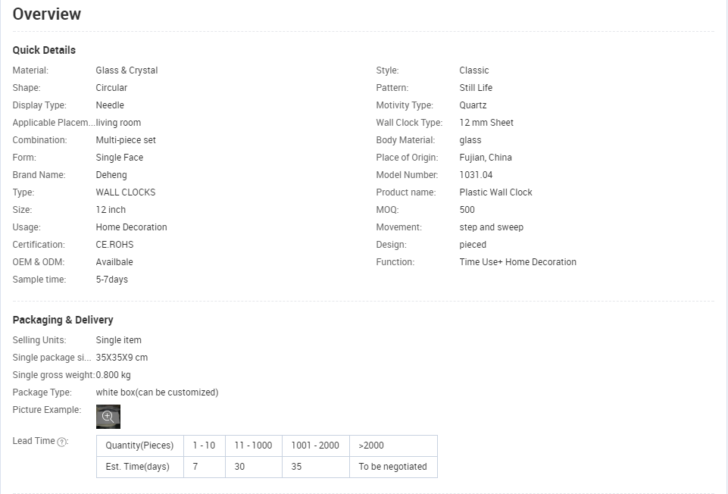Click the Lead Time help question icon
Image resolution: width=728 pixels, height=494 pixels.
(x=61, y=442)
